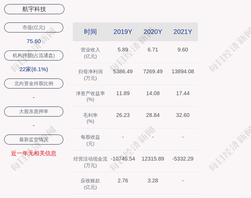Select the 北向资金持股比例 pill
This screenshot has width=251, height=198.
pos(34,84)
